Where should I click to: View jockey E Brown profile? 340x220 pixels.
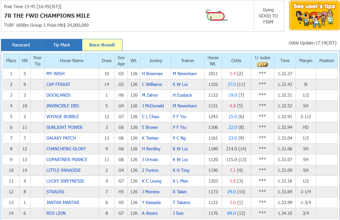point(150,127)
